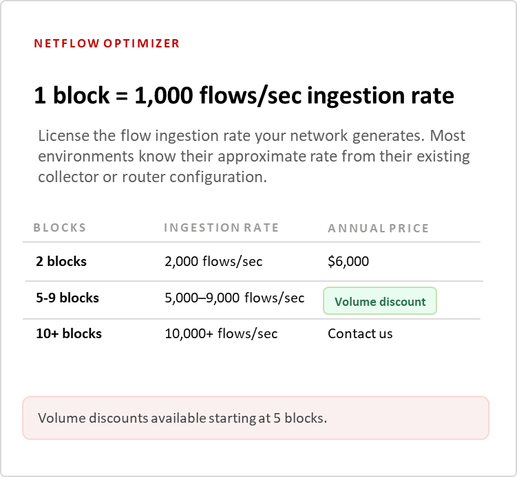The image size is (517, 477).
Task: Click the '2,000 flows/sec' cell
Action: pos(213,261)
